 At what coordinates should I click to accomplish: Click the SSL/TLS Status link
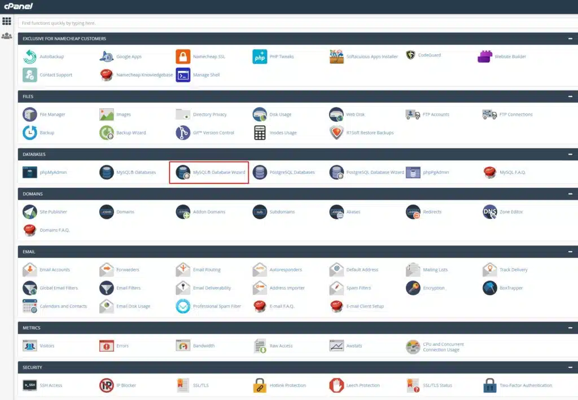tap(437, 385)
